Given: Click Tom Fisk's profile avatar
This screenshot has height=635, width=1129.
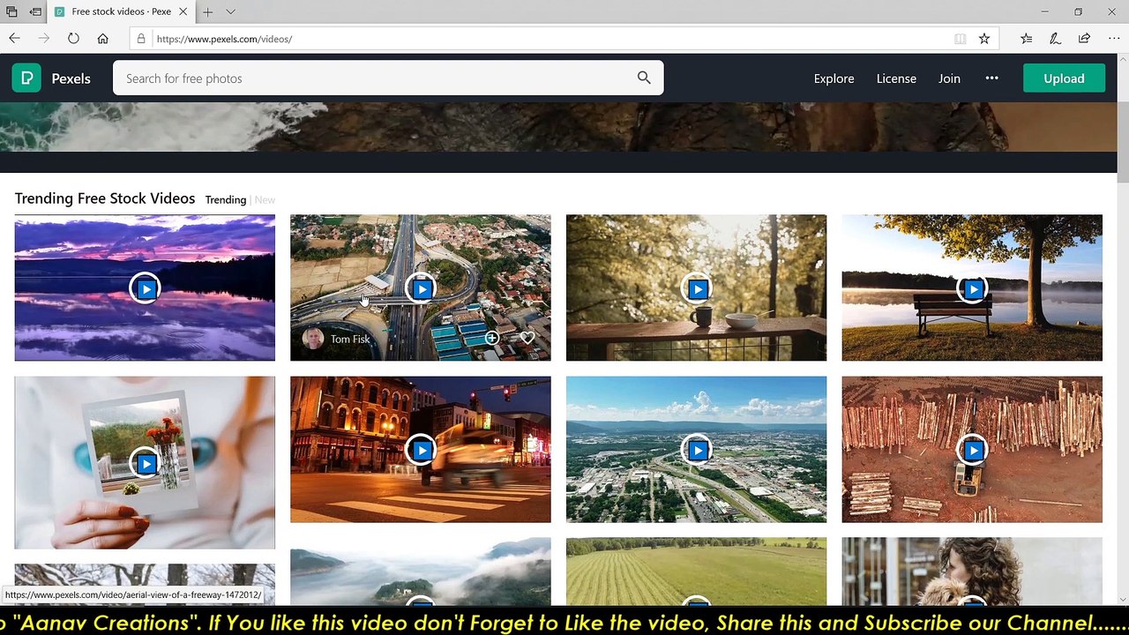Looking at the screenshot, I should point(312,339).
